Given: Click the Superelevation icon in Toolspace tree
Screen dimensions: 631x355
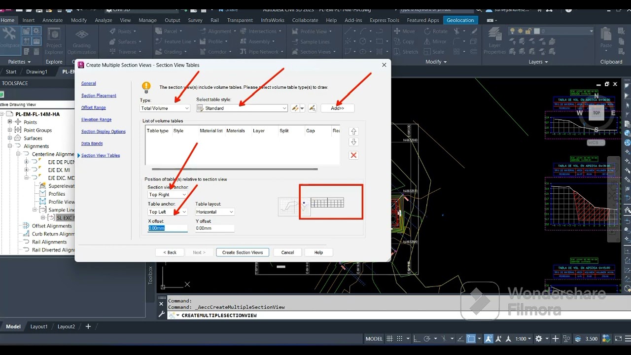Looking at the screenshot, I should pyautogui.click(x=43, y=186).
